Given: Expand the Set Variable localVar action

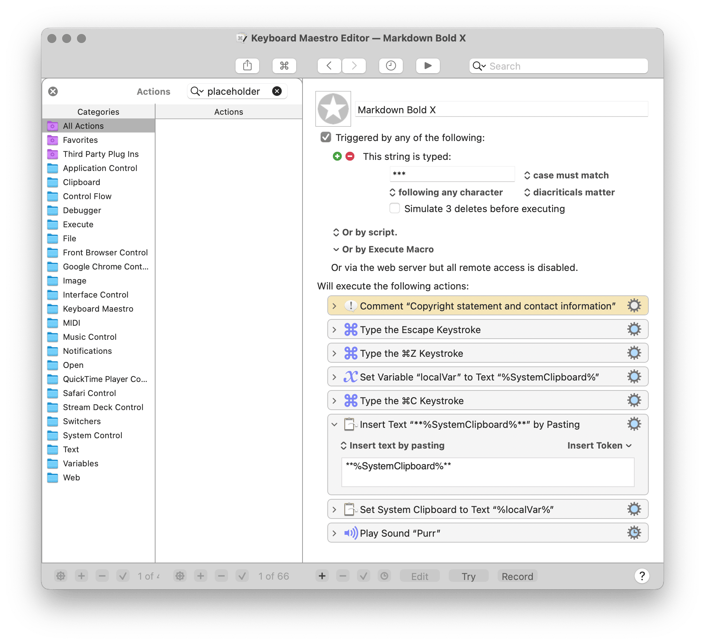Looking at the screenshot, I should pyautogui.click(x=334, y=377).
